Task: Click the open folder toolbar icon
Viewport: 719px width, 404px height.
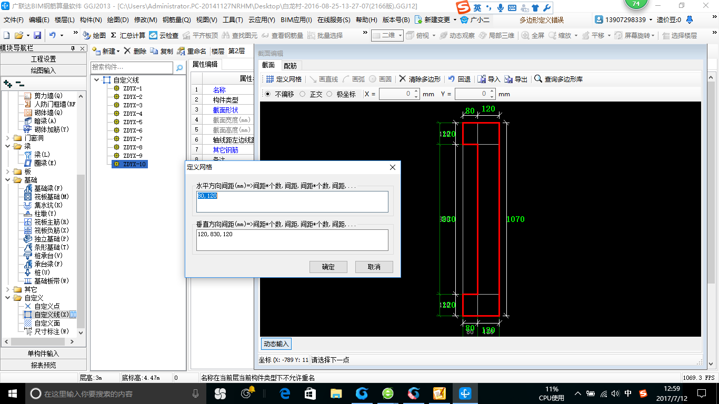Action: pos(18,35)
